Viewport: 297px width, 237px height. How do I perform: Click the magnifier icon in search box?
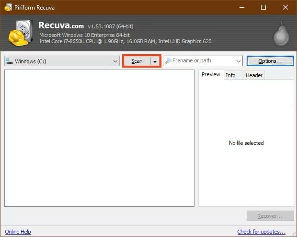pos(168,61)
